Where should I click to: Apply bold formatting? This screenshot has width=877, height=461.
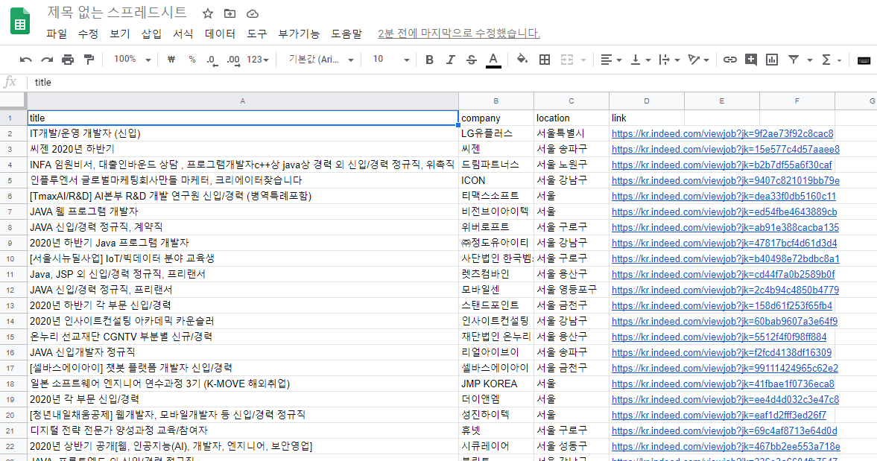[x=429, y=60]
